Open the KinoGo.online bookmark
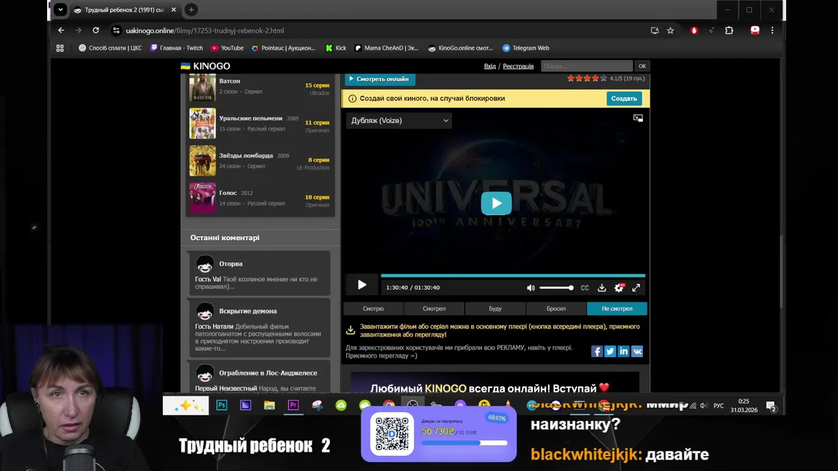 [460, 48]
